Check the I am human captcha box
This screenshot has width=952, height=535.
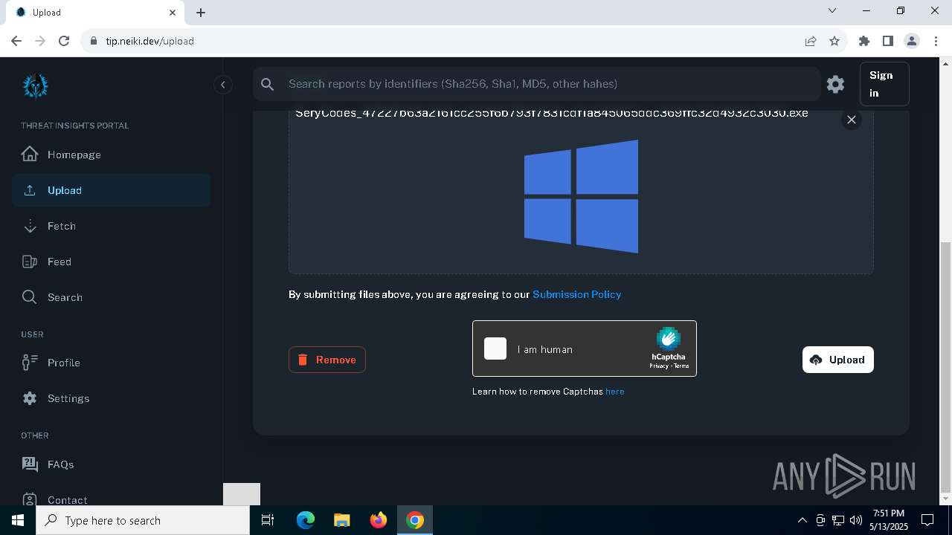click(x=495, y=348)
